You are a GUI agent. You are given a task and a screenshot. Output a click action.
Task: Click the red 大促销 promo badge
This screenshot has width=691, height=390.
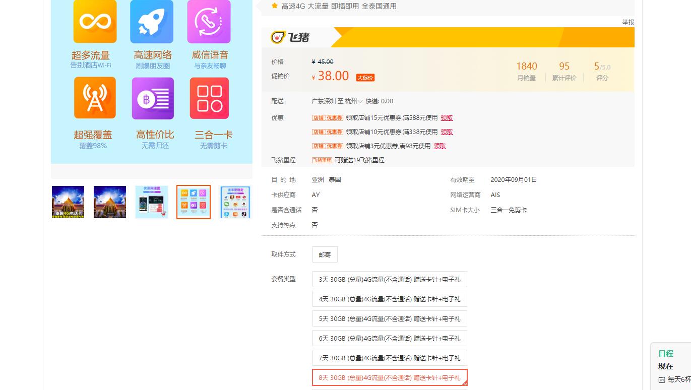pyautogui.click(x=365, y=77)
